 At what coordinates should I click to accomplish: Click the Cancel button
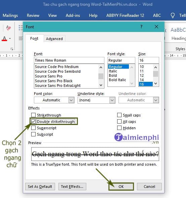pos(149,187)
